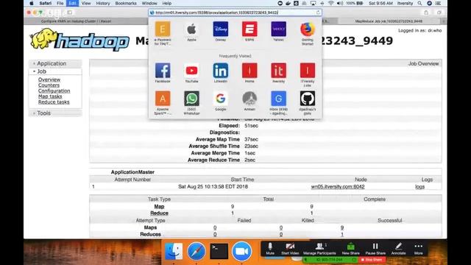Open the Yahoo favorite tile
Image resolution: width=471 pixels, height=265 pixels.
pos(278,29)
